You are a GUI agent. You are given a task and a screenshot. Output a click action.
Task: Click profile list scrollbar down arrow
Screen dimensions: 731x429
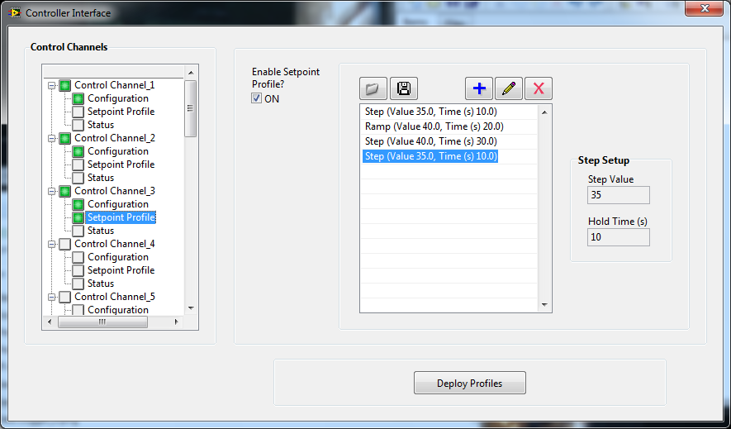pos(544,305)
